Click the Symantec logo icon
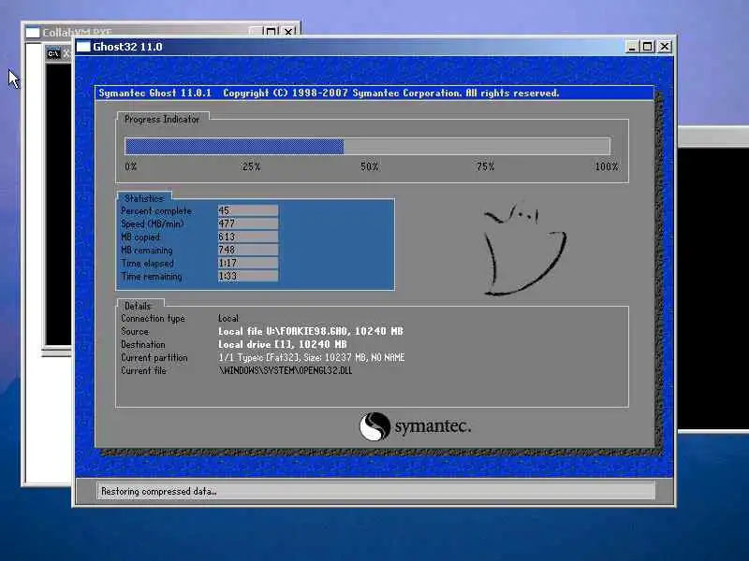 (375, 426)
